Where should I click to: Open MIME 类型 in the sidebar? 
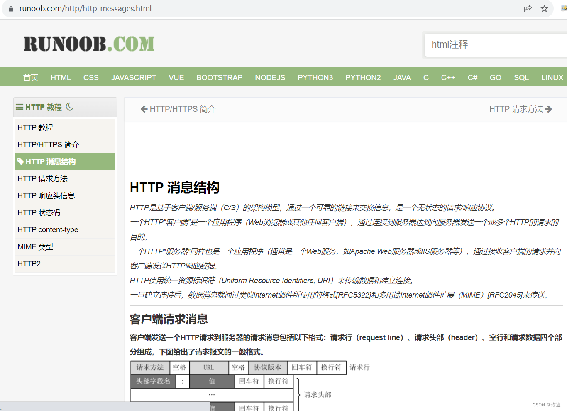pos(35,246)
